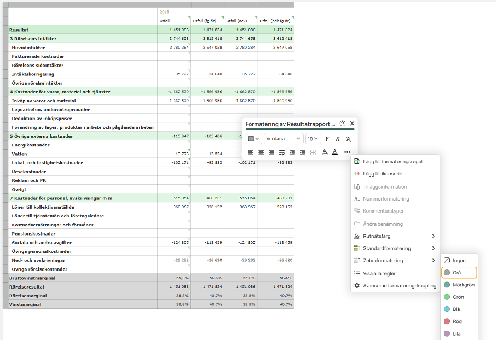
Task: Open the fill color bucket tool
Action: tap(325, 152)
